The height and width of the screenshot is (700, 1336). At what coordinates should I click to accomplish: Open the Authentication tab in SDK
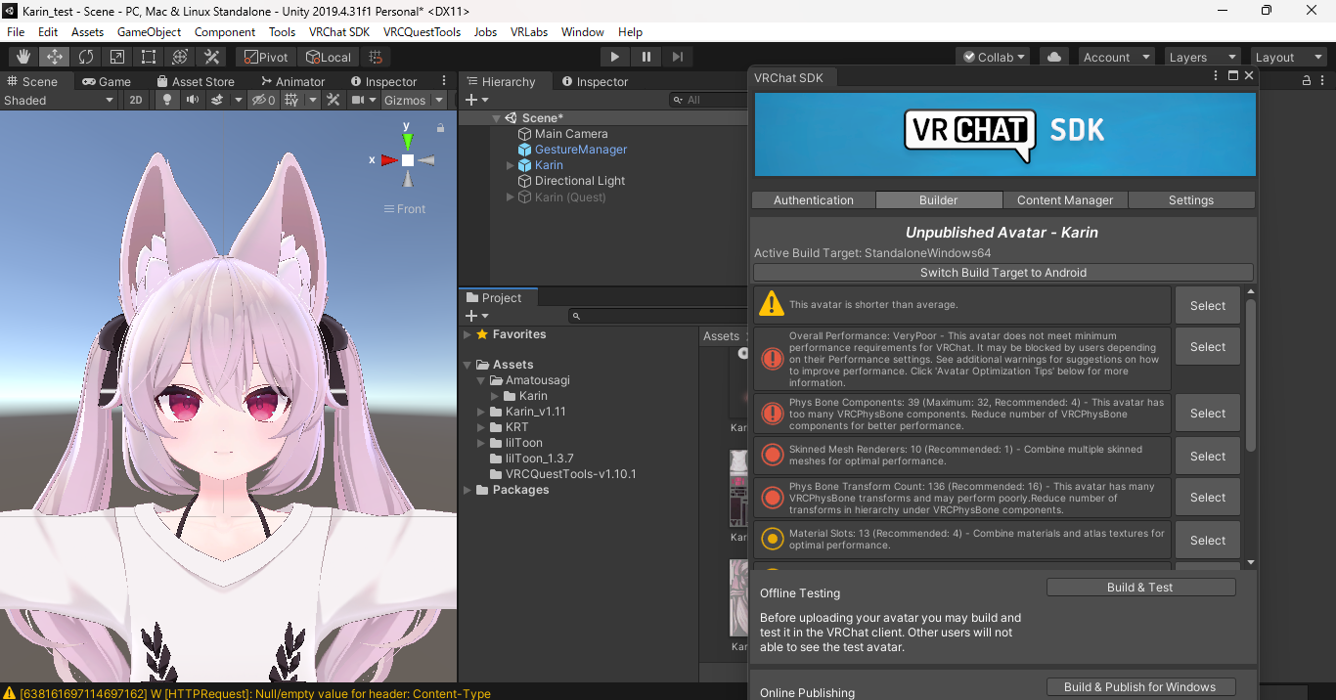point(814,199)
